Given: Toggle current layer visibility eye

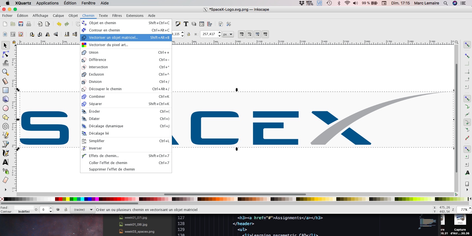Looking at the screenshot, I should point(58,210).
